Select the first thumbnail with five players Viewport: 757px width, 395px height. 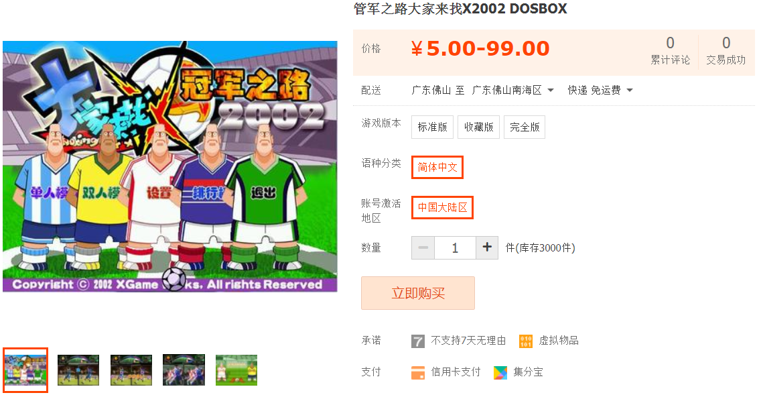(x=25, y=370)
